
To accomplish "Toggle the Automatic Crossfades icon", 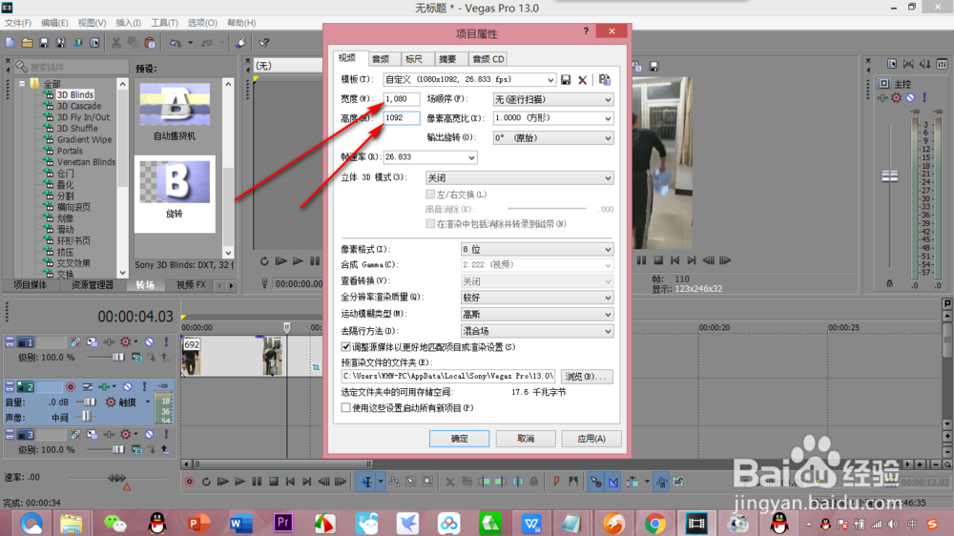I will pos(613,482).
